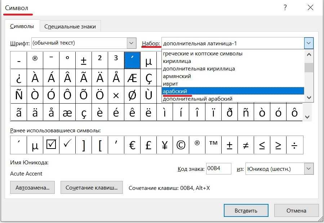Collapse the Набор subset dropdown arrow
This screenshot has height=223, width=324.
[309, 44]
